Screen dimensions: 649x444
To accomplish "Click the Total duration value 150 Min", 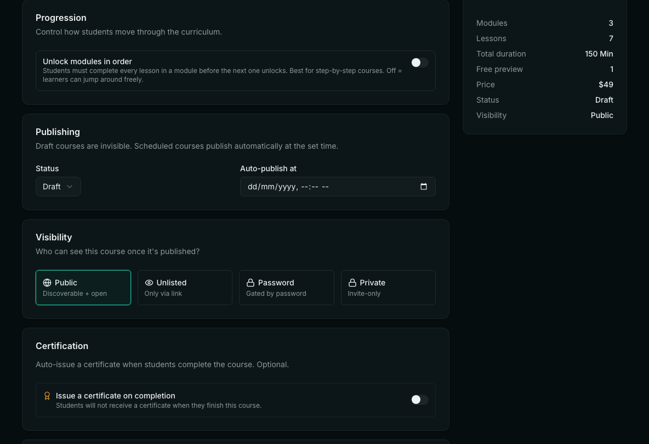I will point(599,54).
